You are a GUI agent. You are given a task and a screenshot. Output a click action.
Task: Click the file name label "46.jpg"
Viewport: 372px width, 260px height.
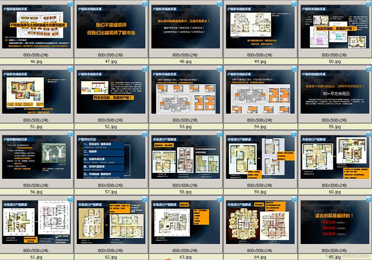36,61
